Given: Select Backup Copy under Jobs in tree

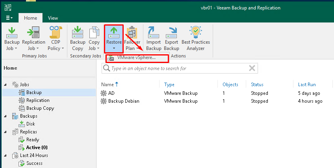Looking at the screenshot, I should pos(40,108).
